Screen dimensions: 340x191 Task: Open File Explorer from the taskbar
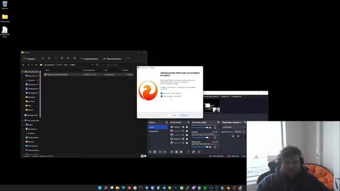[x=117, y=188]
